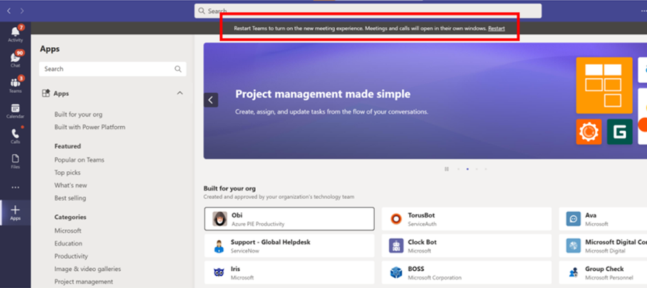This screenshot has height=288, width=647.
Task: Click the Group Check app icon
Action: [574, 272]
